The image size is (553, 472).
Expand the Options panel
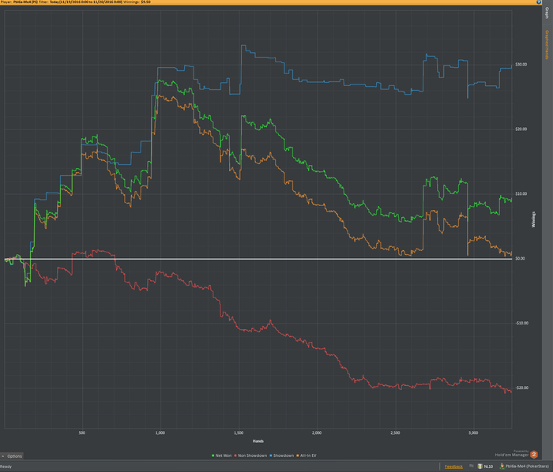tap(12, 456)
